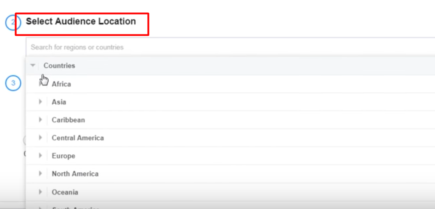The height and width of the screenshot is (209, 435).
Task: Click the step 2 circle icon
Action: click(12, 22)
